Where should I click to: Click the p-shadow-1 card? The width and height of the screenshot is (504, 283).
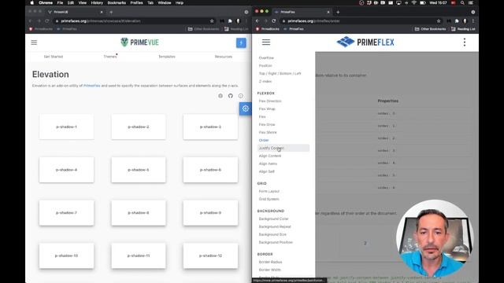pos(66,127)
